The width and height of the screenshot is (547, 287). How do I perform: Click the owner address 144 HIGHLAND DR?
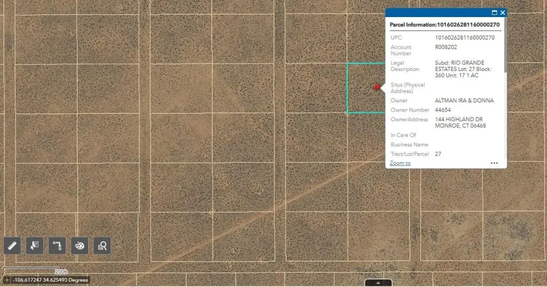click(459, 119)
